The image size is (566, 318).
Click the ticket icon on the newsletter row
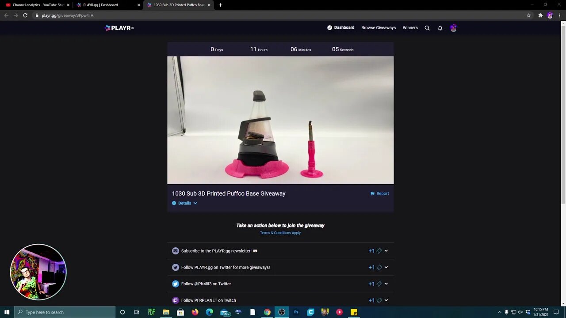point(379,251)
